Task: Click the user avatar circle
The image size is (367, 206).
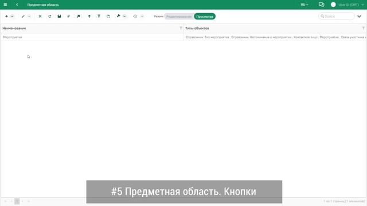Action: 333,5
